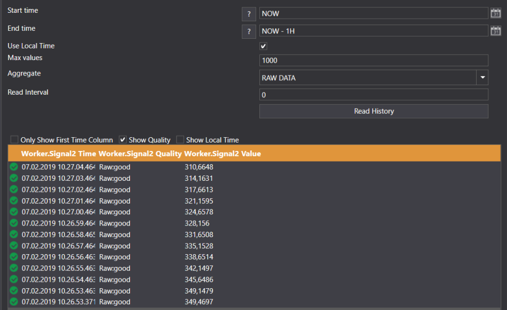
Task: Open the Start time calendar picker
Action: (495, 14)
